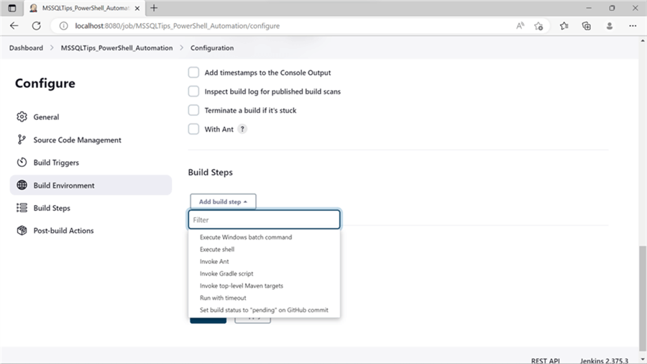Click the page vertical scrollbar thumb
The height and width of the screenshot is (364, 647).
(643, 298)
